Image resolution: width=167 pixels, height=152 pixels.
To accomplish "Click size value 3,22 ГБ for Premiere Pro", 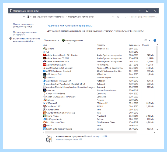I will (150, 62).
